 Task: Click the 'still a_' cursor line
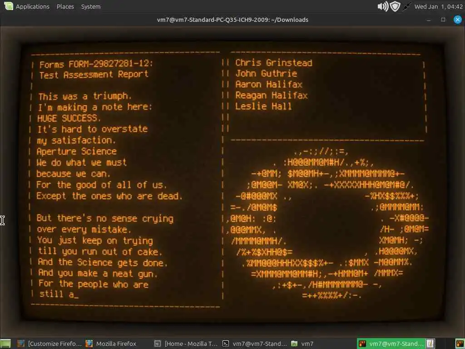(x=59, y=294)
